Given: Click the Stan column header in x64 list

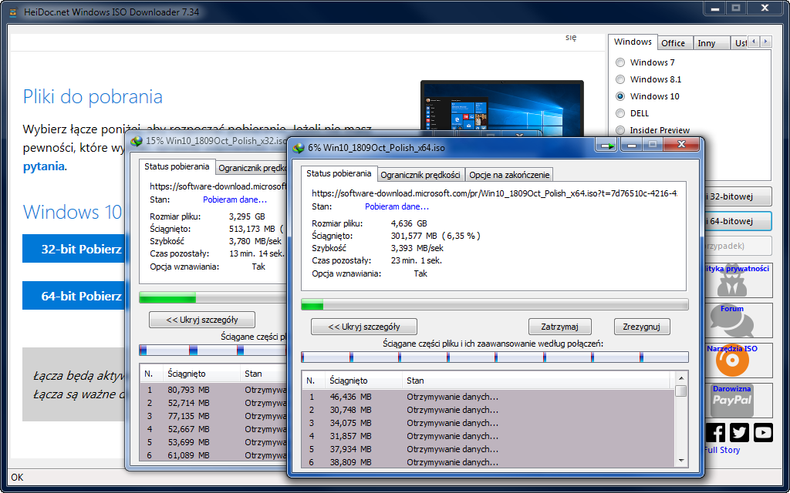Looking at the screenshot, I should point(537,381).
